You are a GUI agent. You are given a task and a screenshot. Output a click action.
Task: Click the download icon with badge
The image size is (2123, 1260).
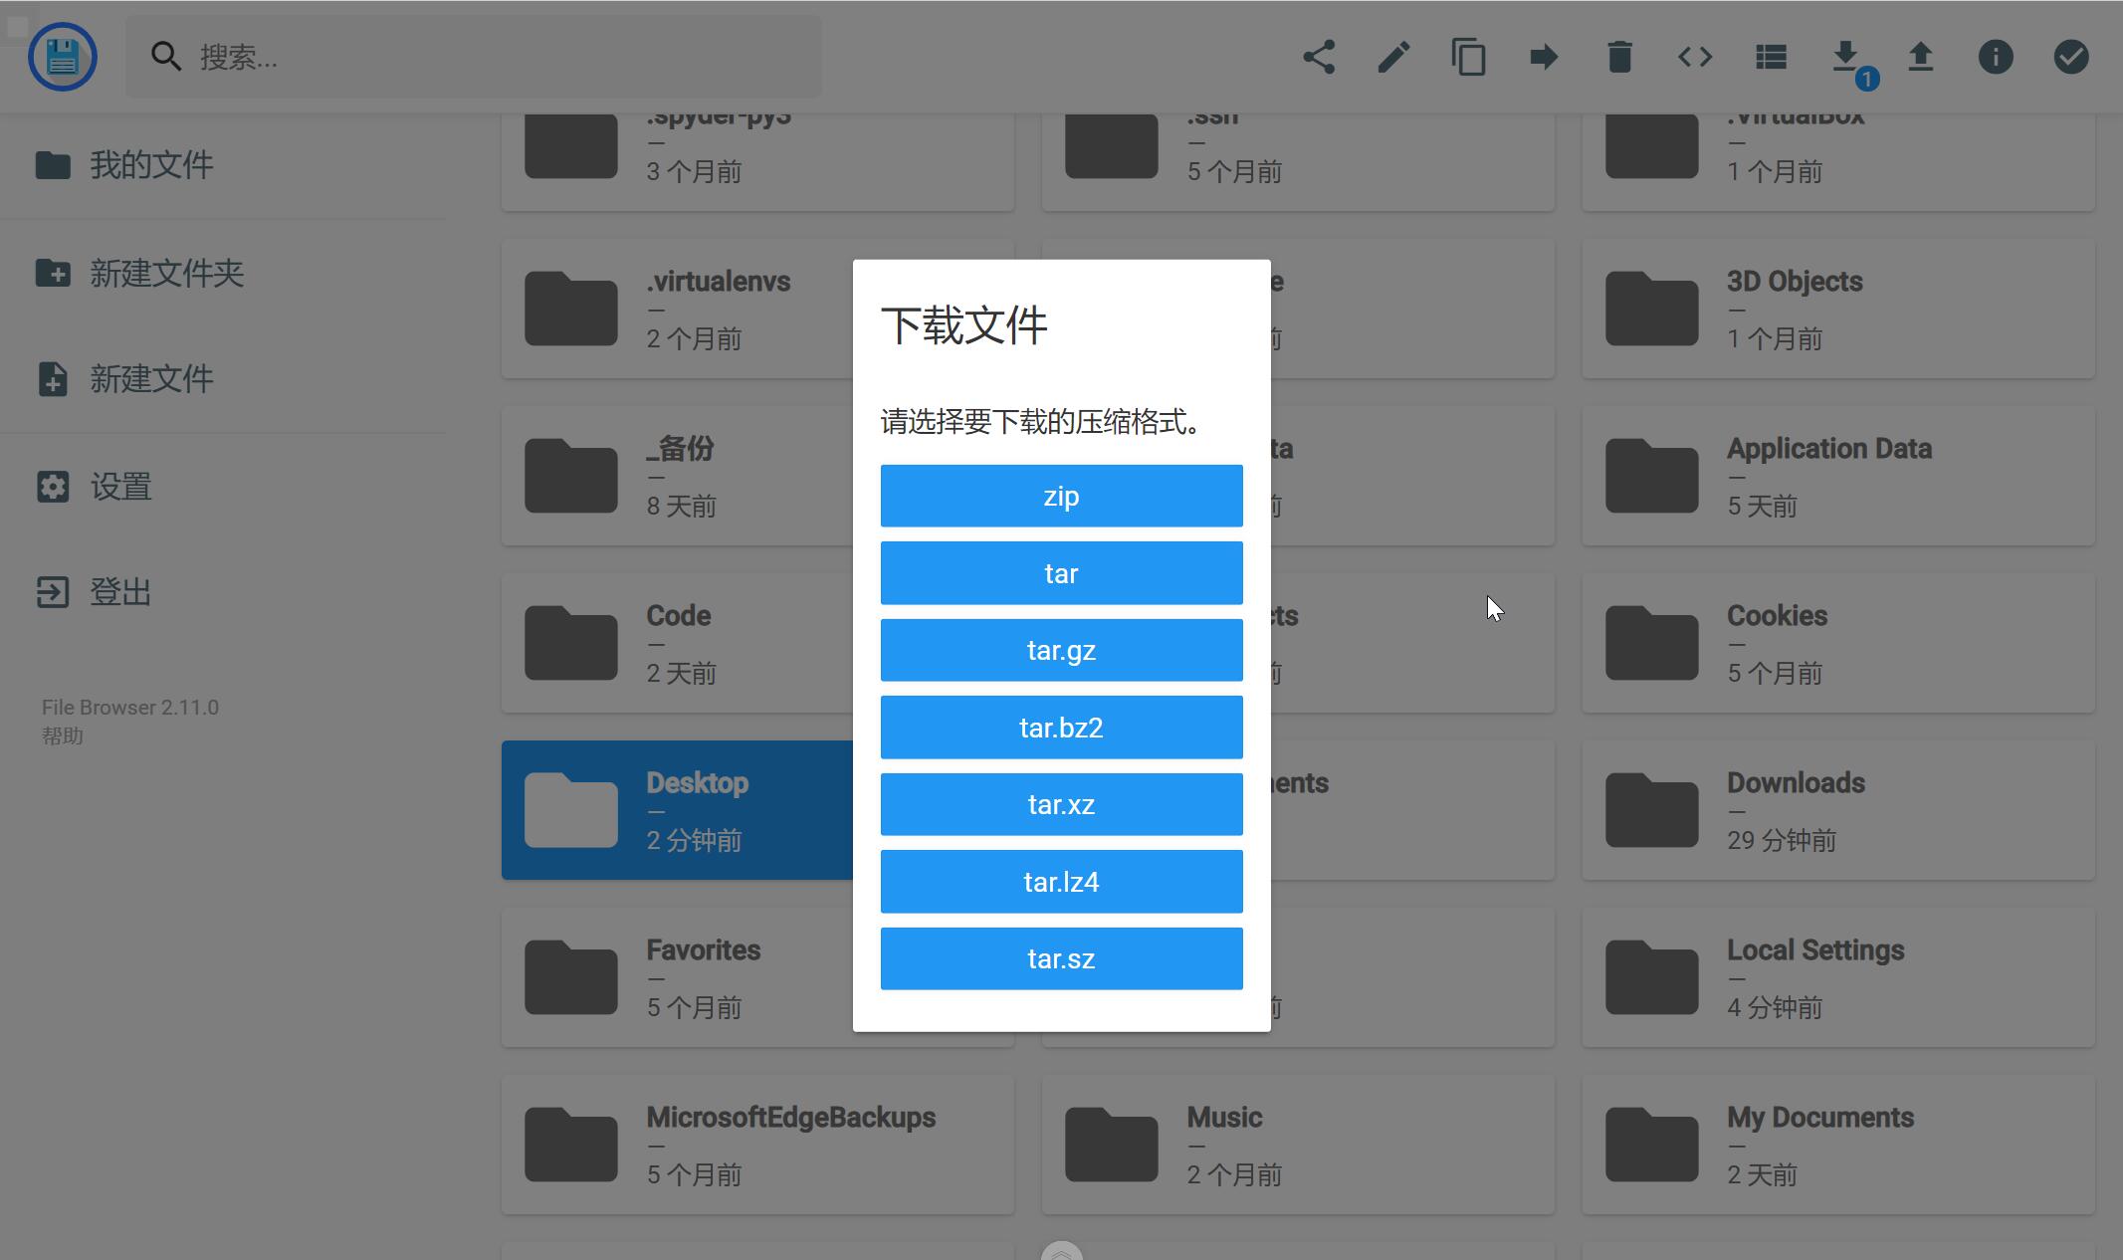[x=1846, y=57]
